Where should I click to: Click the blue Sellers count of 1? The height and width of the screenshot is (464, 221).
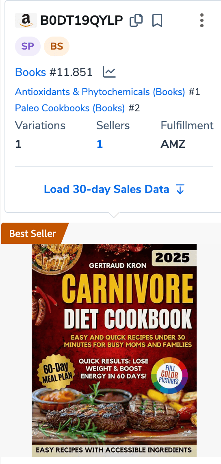[100, 144]
